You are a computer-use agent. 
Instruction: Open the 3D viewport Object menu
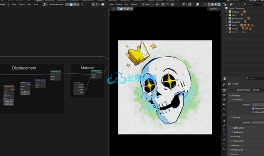click(134, 4)
